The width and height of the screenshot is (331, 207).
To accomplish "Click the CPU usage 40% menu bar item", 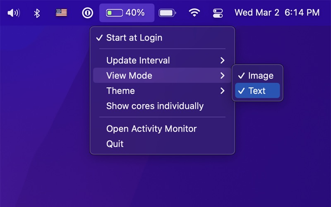I will [x=127, y=13].
